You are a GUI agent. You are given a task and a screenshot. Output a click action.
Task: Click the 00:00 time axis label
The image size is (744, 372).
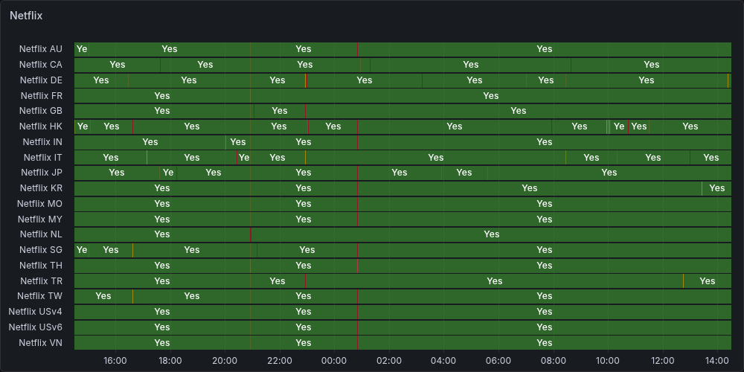tap(334, 361)
